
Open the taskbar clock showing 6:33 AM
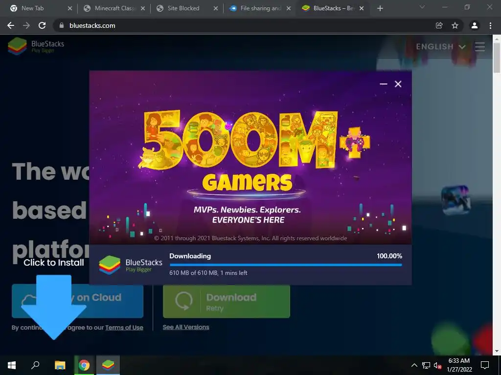pos(459,365)
